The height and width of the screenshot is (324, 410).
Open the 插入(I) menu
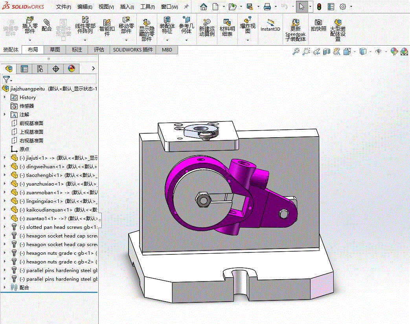[127, 7]
